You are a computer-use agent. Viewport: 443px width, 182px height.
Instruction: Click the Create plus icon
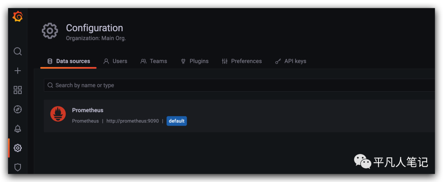tap(18, 71)
